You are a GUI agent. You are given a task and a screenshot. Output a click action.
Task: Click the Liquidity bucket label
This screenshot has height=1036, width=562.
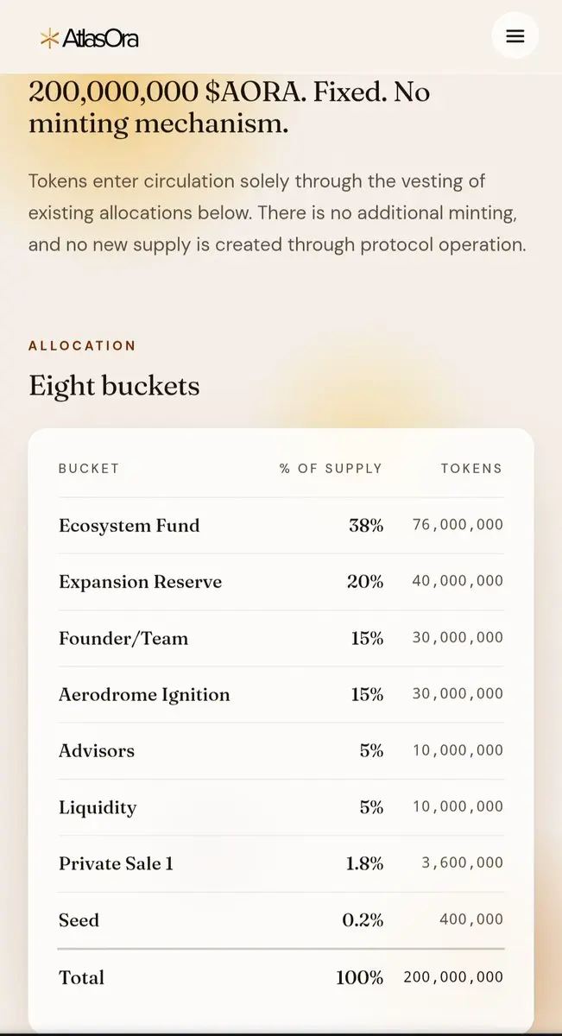pyautogui.click(x=98, y=807)
